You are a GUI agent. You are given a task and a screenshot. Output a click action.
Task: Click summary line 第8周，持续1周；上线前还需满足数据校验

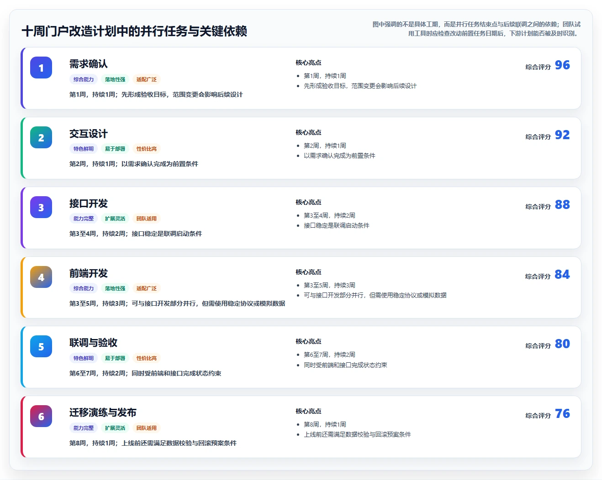153,443
